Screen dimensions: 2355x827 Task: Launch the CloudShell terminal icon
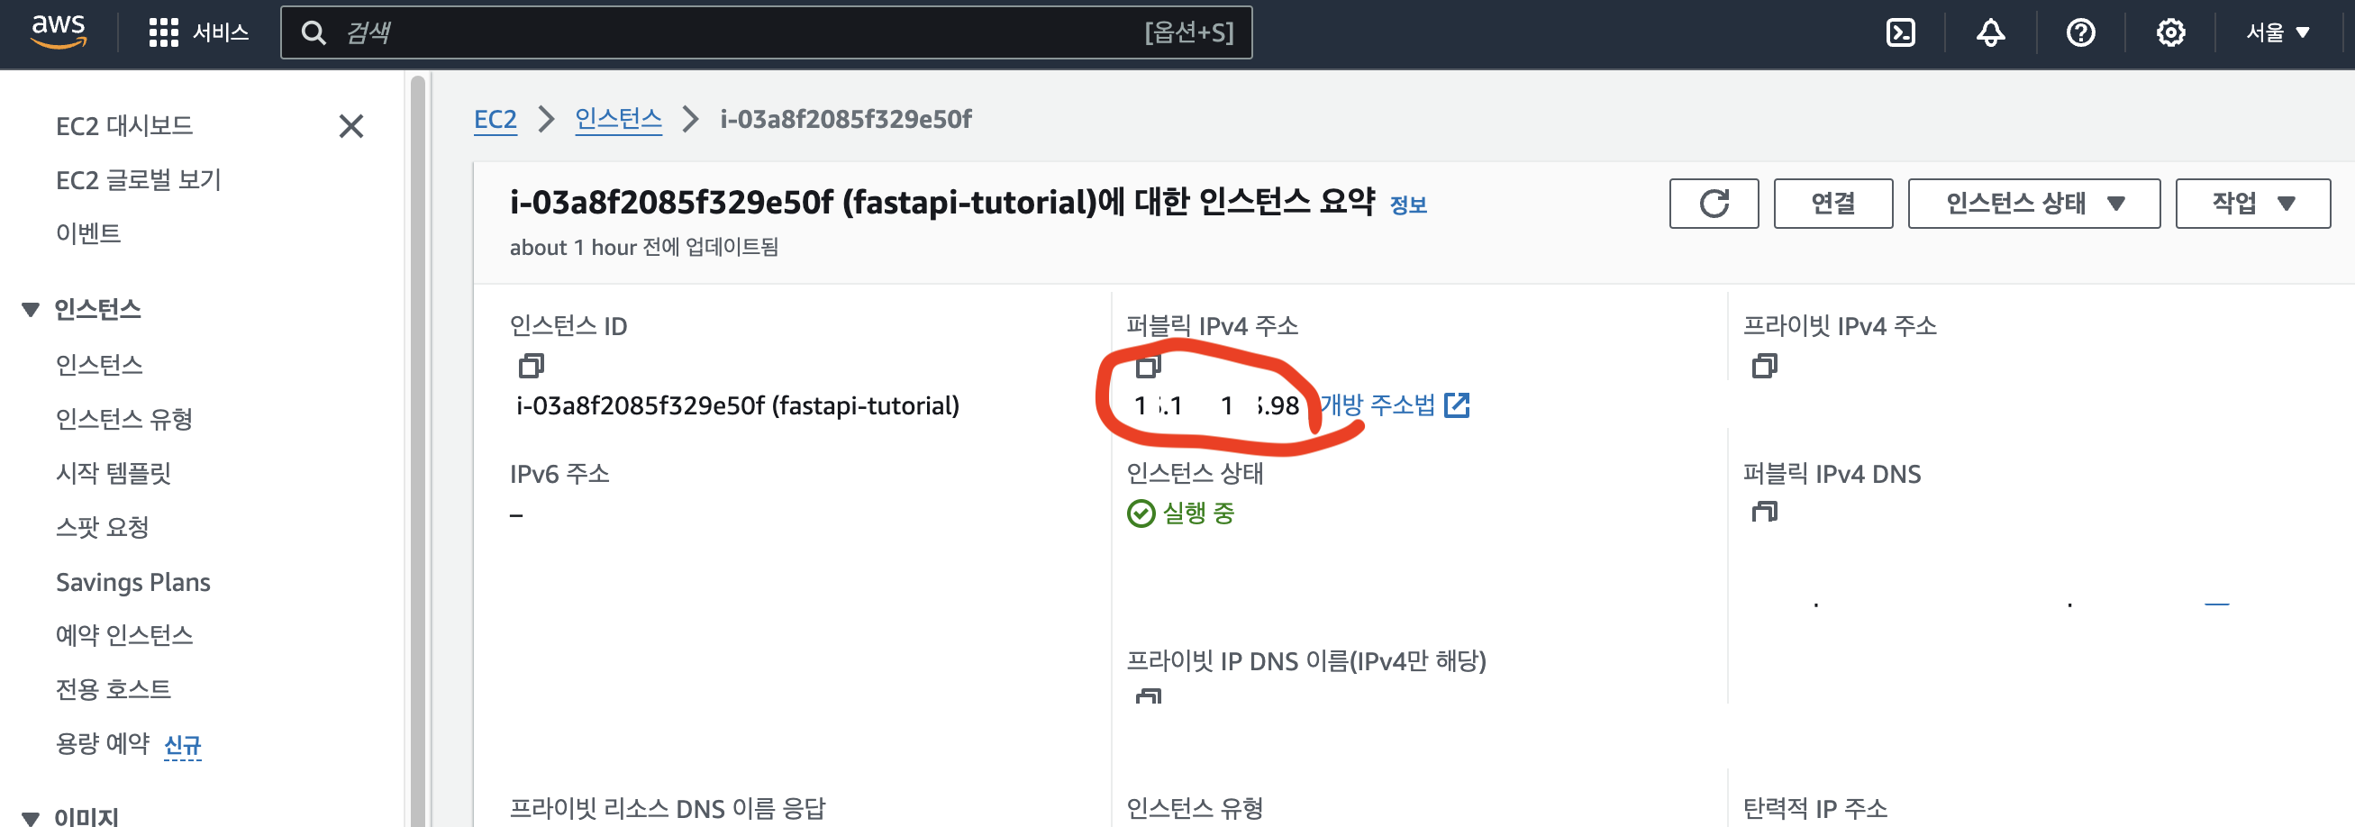pos(1901,33)
